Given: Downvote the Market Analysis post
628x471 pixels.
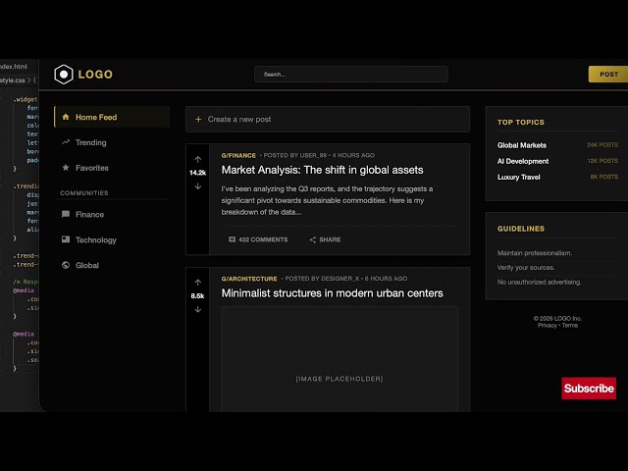Looking at the screenshot, I should click(x=198, y=186).
